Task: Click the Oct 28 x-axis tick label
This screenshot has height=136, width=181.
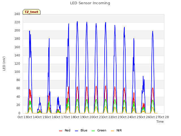Action: 164,117
